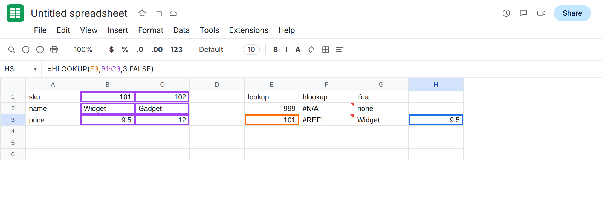The height and width of the screenshot is (219, 602).
Task: Select column H header
Action: coord(436,85)
